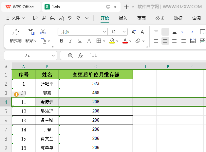Expand the Paste options arrow
The width and height of the screenshot is (206, 152).
point(35,41)
